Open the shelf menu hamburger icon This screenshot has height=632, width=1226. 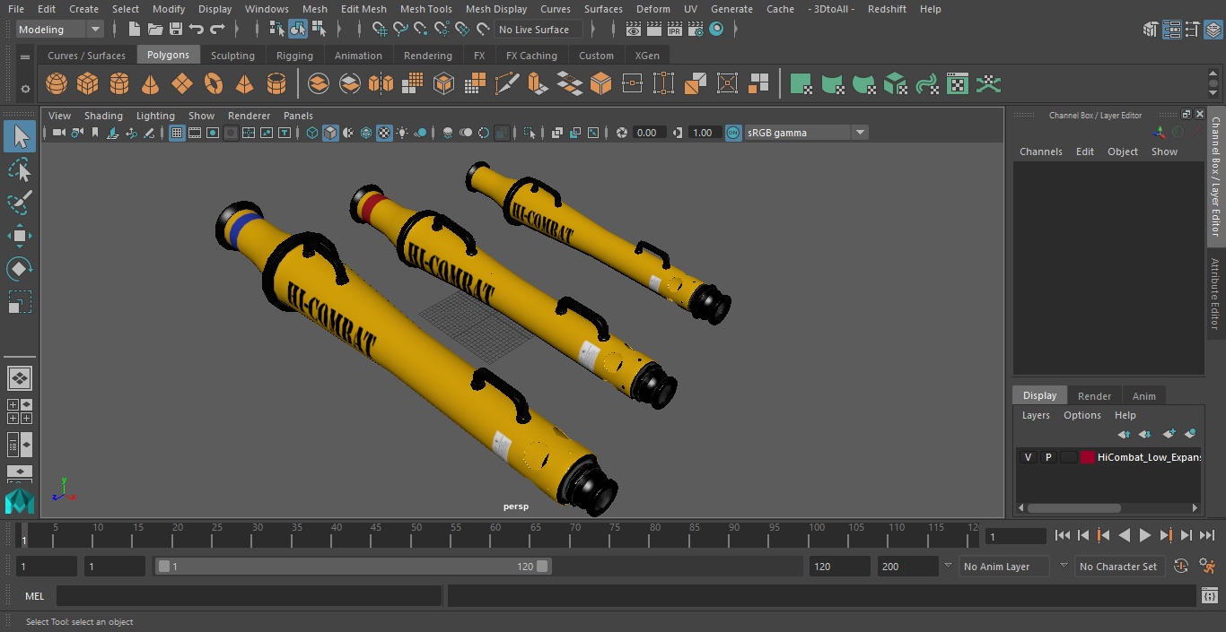25,56
